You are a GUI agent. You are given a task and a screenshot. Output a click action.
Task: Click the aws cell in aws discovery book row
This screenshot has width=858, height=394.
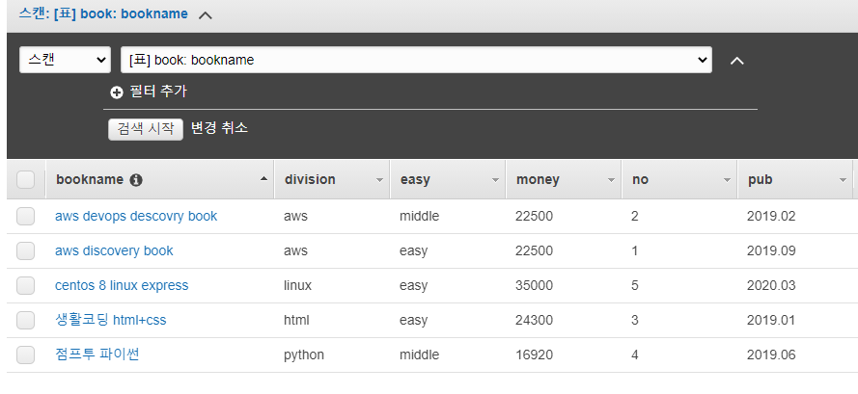tap(295, 250)
